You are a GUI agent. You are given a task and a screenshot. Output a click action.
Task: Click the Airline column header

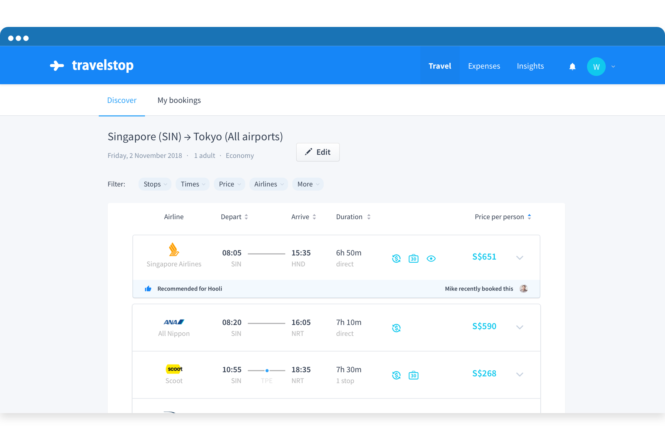click(174, 217)
